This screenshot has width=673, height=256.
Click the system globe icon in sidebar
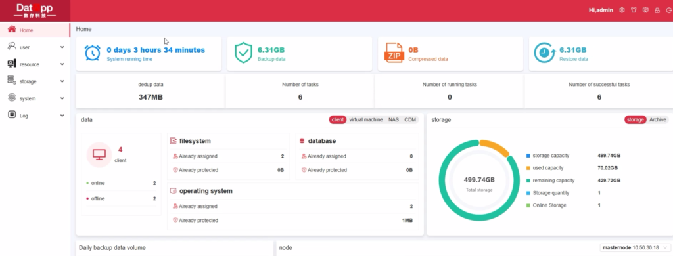[x=12, y=98]
